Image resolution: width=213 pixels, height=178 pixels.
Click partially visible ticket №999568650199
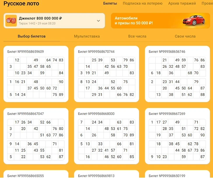pos(177,174)
